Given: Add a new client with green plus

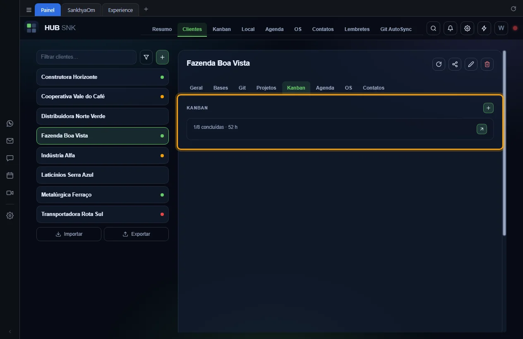Looking at the screenshot, I should (162, 57).
